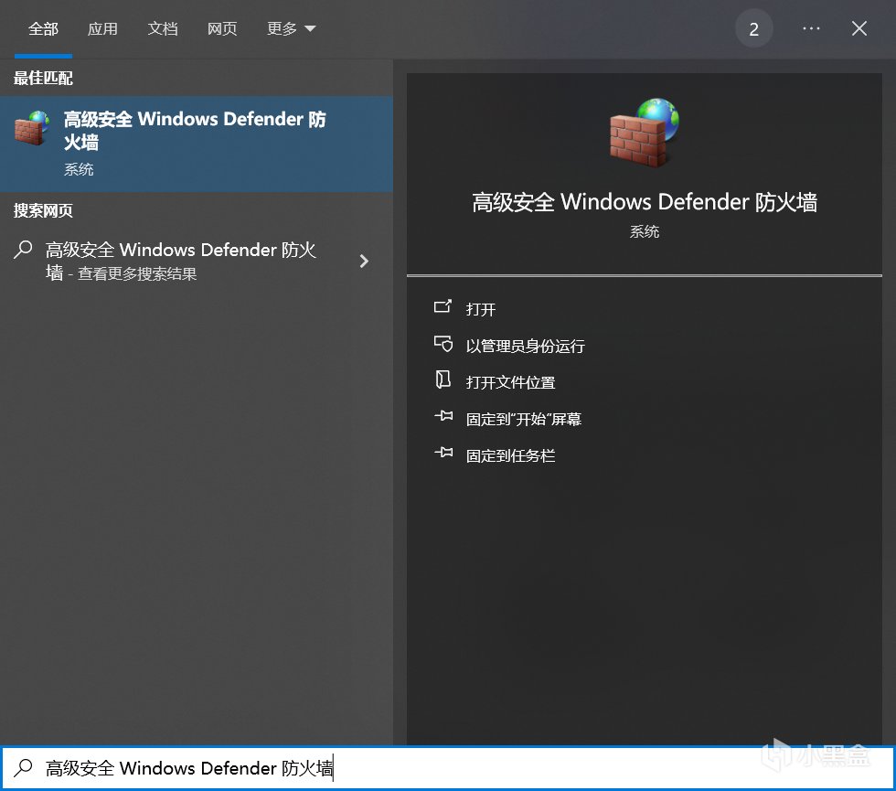Expand the 更多 dropdown

[291, 28]
